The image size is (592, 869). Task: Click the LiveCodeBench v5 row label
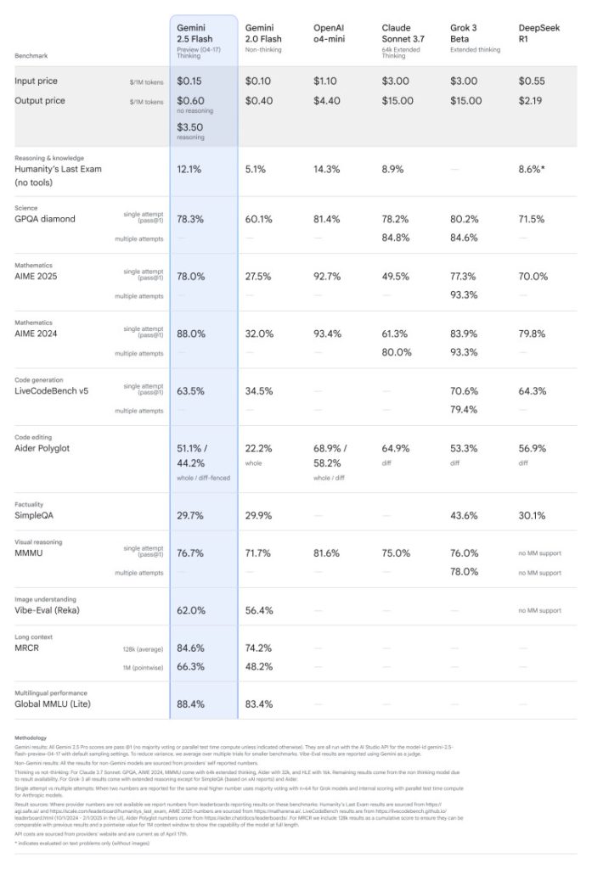tap(51, 390)
